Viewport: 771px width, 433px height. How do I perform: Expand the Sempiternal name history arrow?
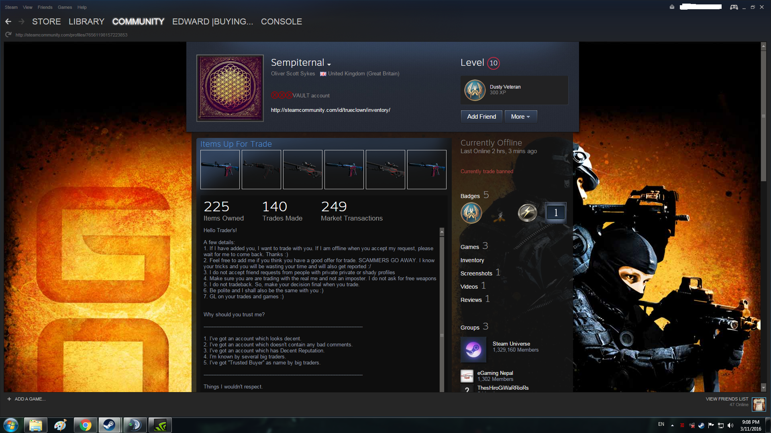[329, 65]
